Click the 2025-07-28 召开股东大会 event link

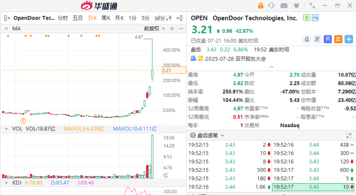coord(235,59)
